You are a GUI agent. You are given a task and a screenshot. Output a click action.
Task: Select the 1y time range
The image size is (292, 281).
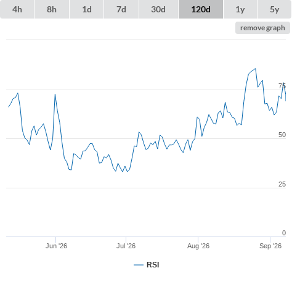click(x=240, y=9)
